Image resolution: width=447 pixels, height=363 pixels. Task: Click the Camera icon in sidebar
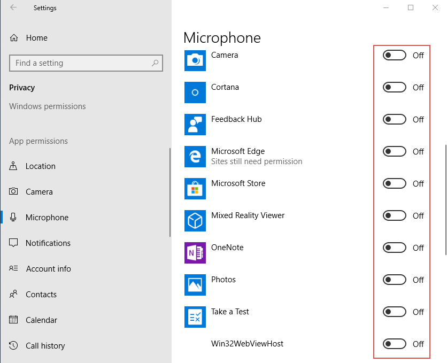coord(13,191)
